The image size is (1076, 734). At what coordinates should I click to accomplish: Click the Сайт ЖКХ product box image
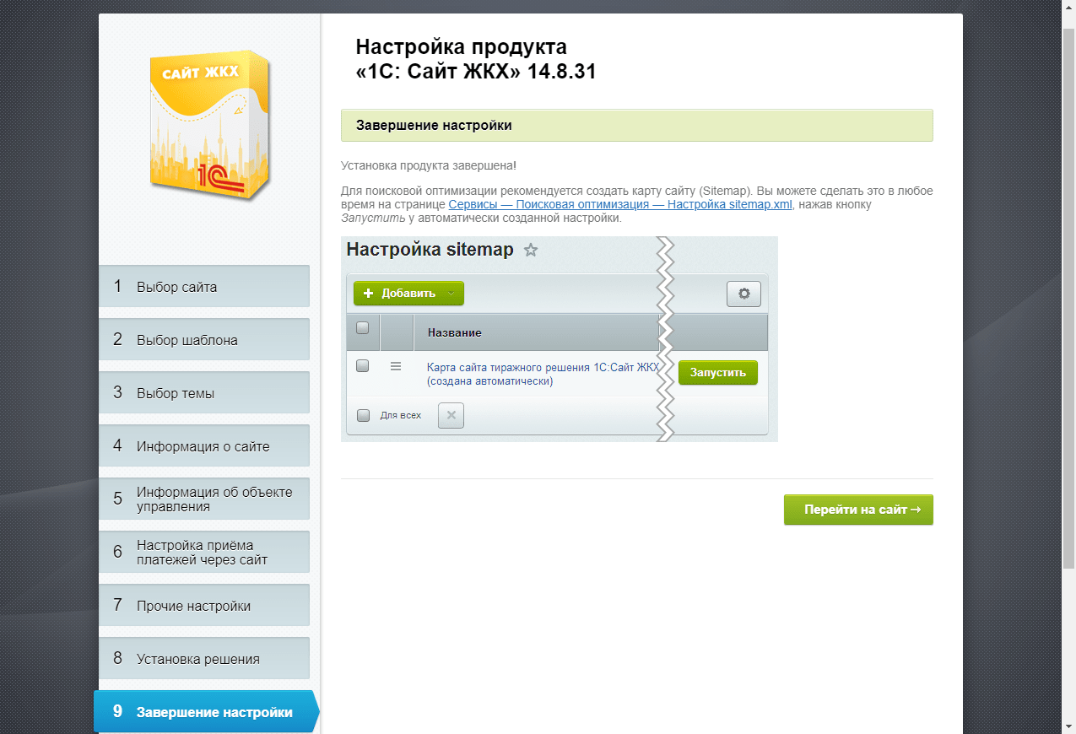pyautogui.click(x=210, y=127)
